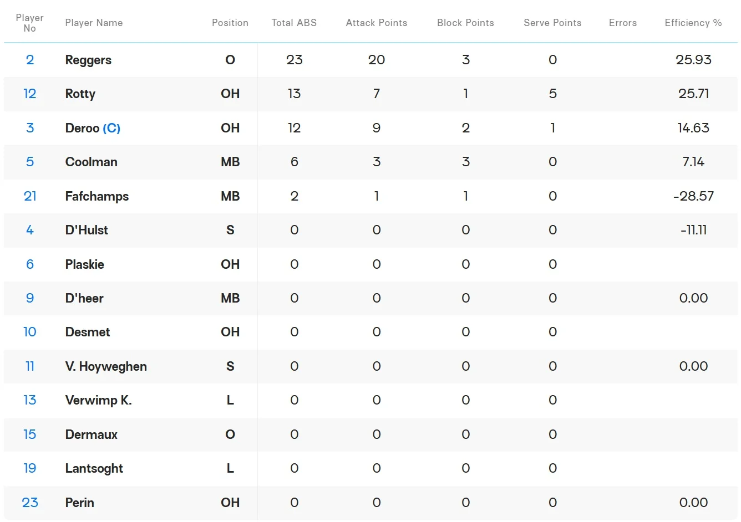Image resolution: width=741 pixels, height=522 pixels.
Task: Sort by Total ABS column header
Action: (294, 23)
